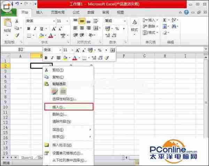This screenshot has width=209, height=166.
Task: Toggle Bold in the ribbon font group
Action: tap(29, 28)
